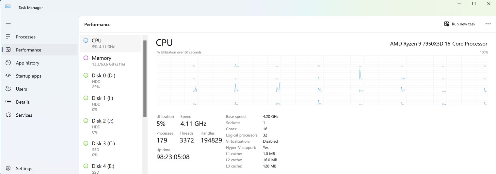The width and height of the screenshot is (496, 174).
Task: Click the L3 cache value 128 MB
Action: pyautogui.click(x=269, y=166)
